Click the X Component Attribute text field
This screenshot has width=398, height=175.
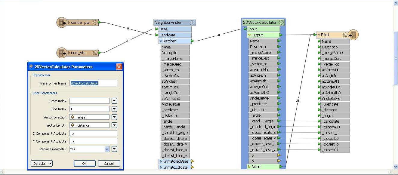coord(93,133)
